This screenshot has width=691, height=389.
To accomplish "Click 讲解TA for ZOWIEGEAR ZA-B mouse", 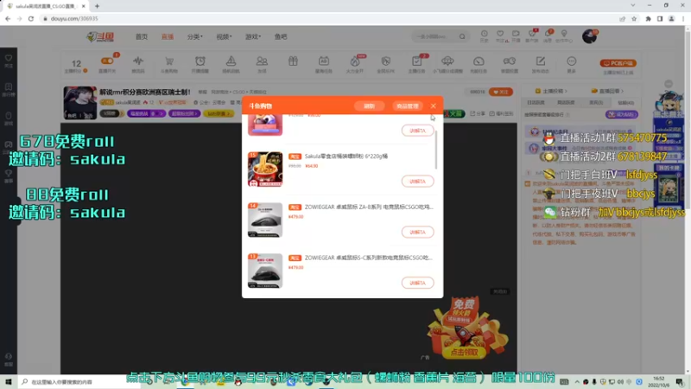I will point(417,232).
